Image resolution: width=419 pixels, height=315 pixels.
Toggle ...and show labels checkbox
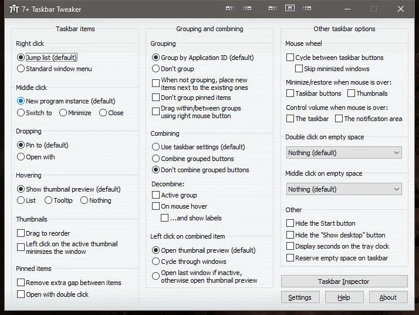191,217
